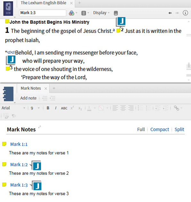Open the Mark 1:2 note link

19,164
